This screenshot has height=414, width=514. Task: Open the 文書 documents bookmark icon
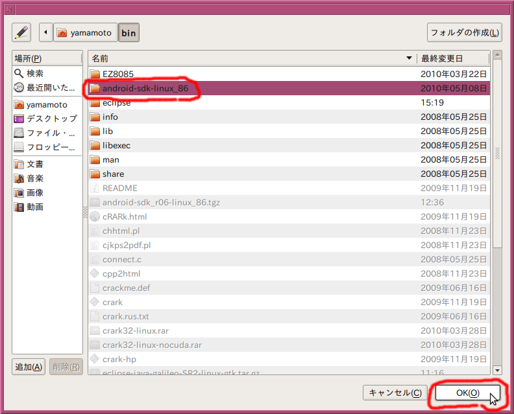[x=19, y=165]
